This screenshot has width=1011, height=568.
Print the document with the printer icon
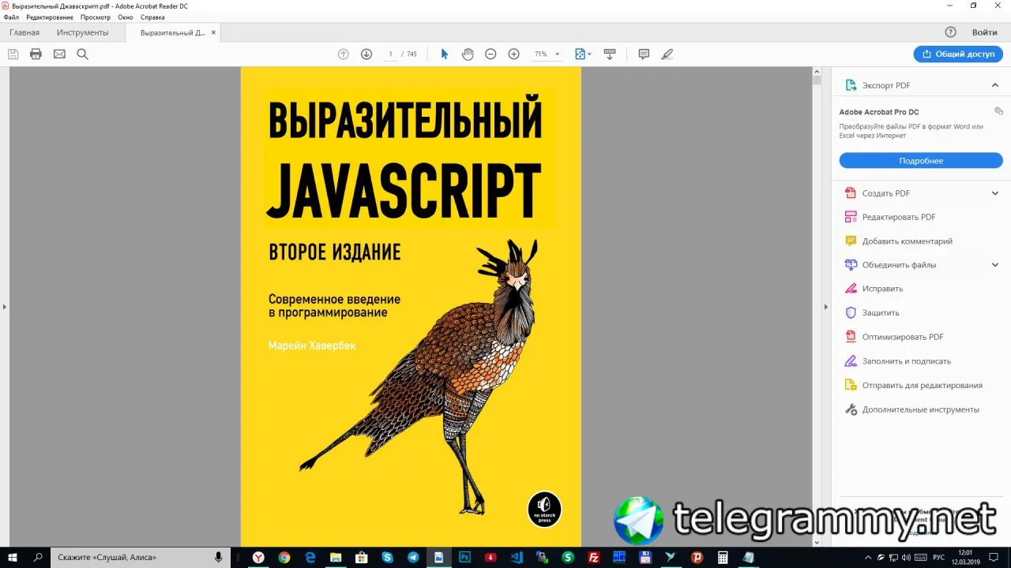tap(36, 54)
